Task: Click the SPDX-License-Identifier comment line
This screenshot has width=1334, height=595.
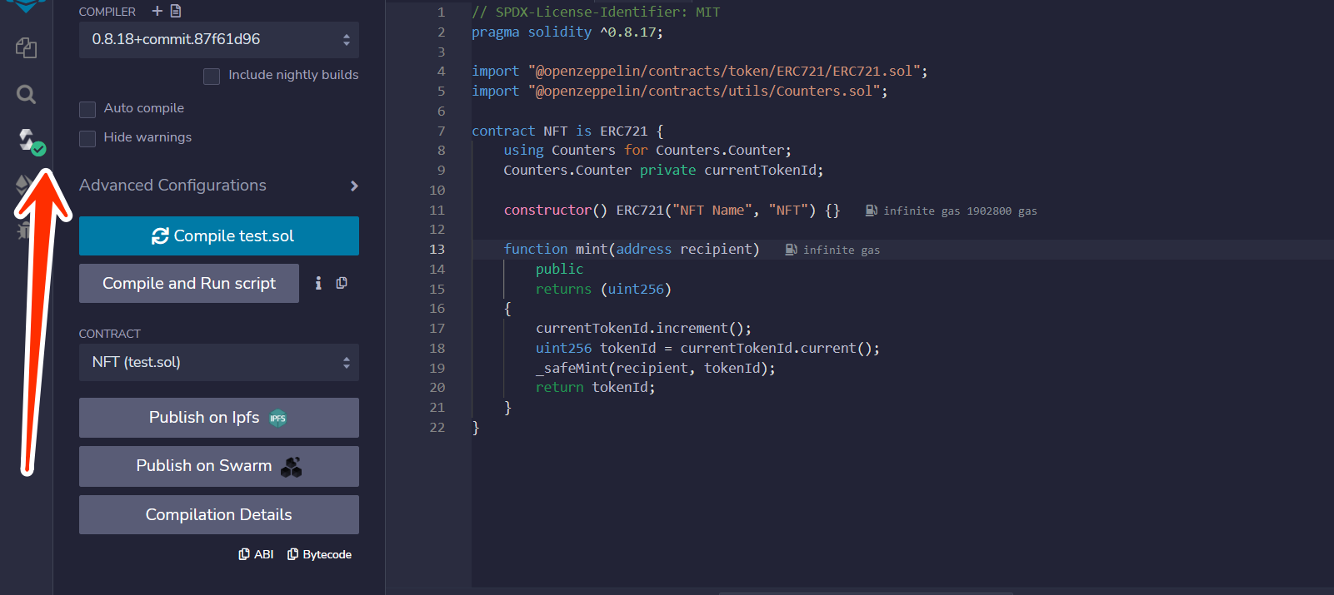Action: point(596,12)
